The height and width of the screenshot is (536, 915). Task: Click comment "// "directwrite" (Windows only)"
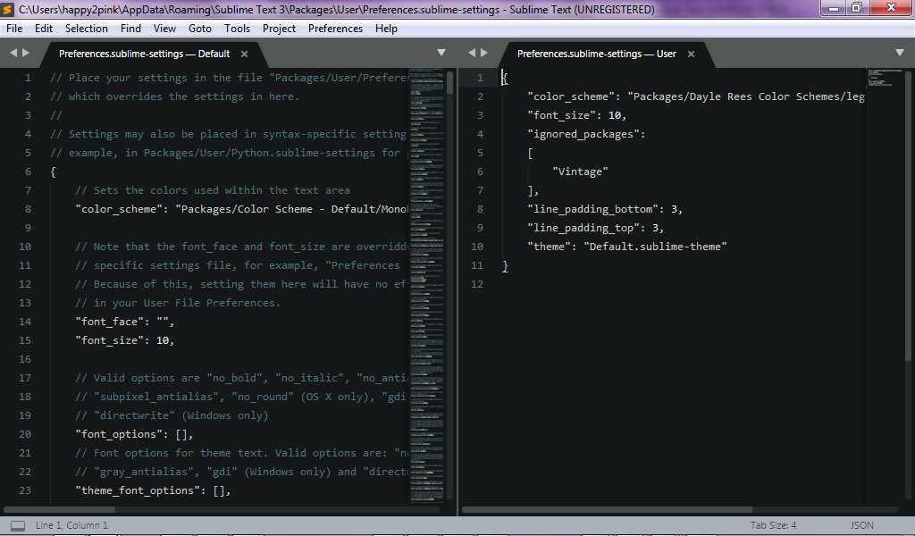[x=172, y=415]
